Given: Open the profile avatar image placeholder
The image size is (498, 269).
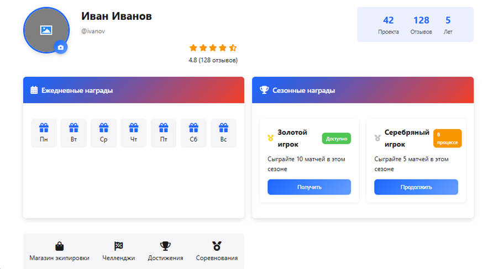Looking at the screenshot, I should click(x=46, y=30).
